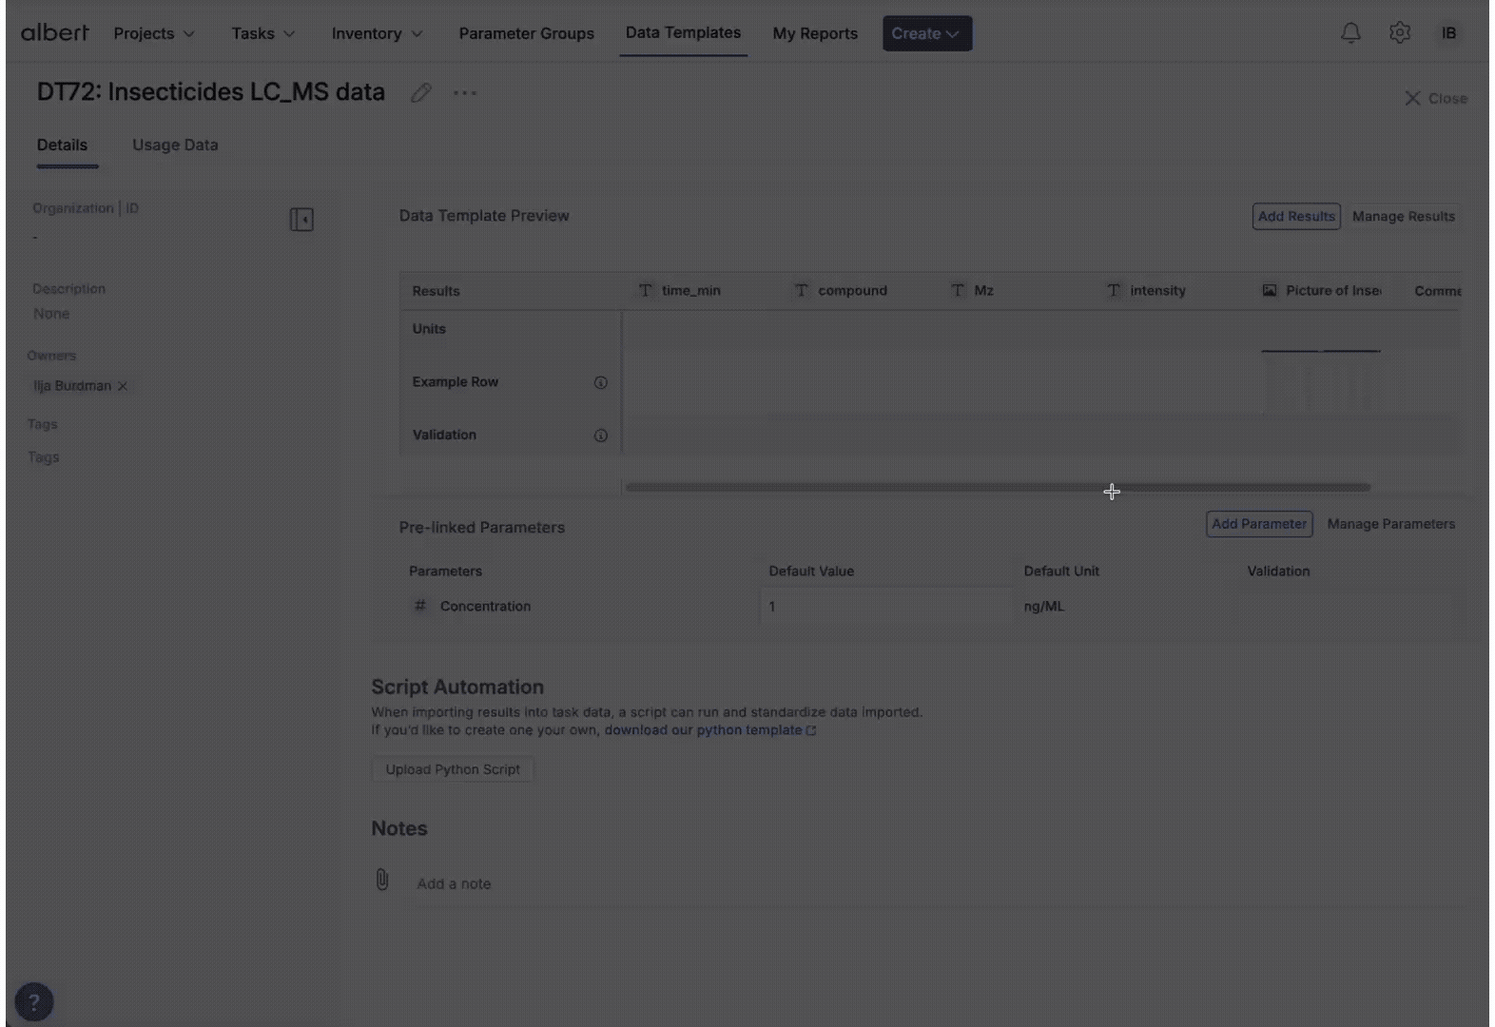Screen dimensions: 1495x1027
Task: Click the Example Row info icon
Action: tap(600, 382)
